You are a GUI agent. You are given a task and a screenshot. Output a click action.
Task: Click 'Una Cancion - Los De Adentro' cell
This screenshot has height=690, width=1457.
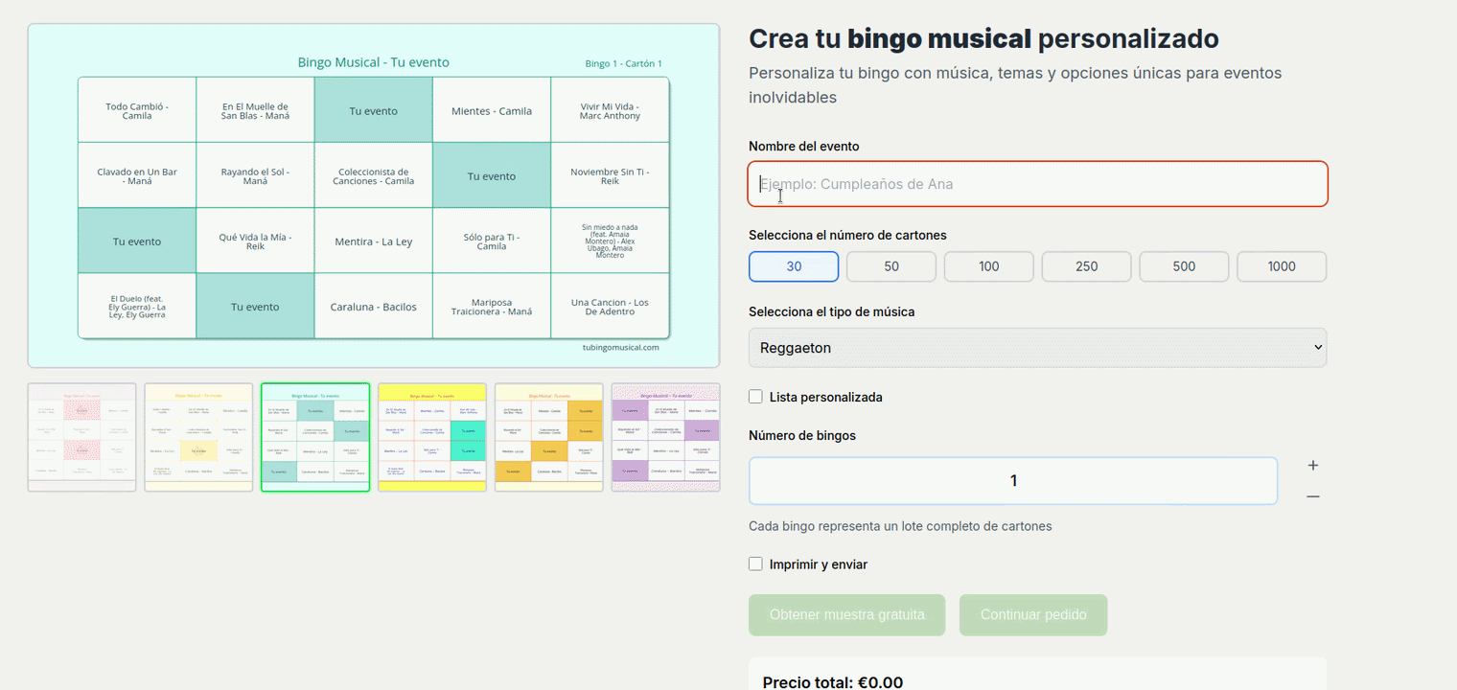coord(610,307)
